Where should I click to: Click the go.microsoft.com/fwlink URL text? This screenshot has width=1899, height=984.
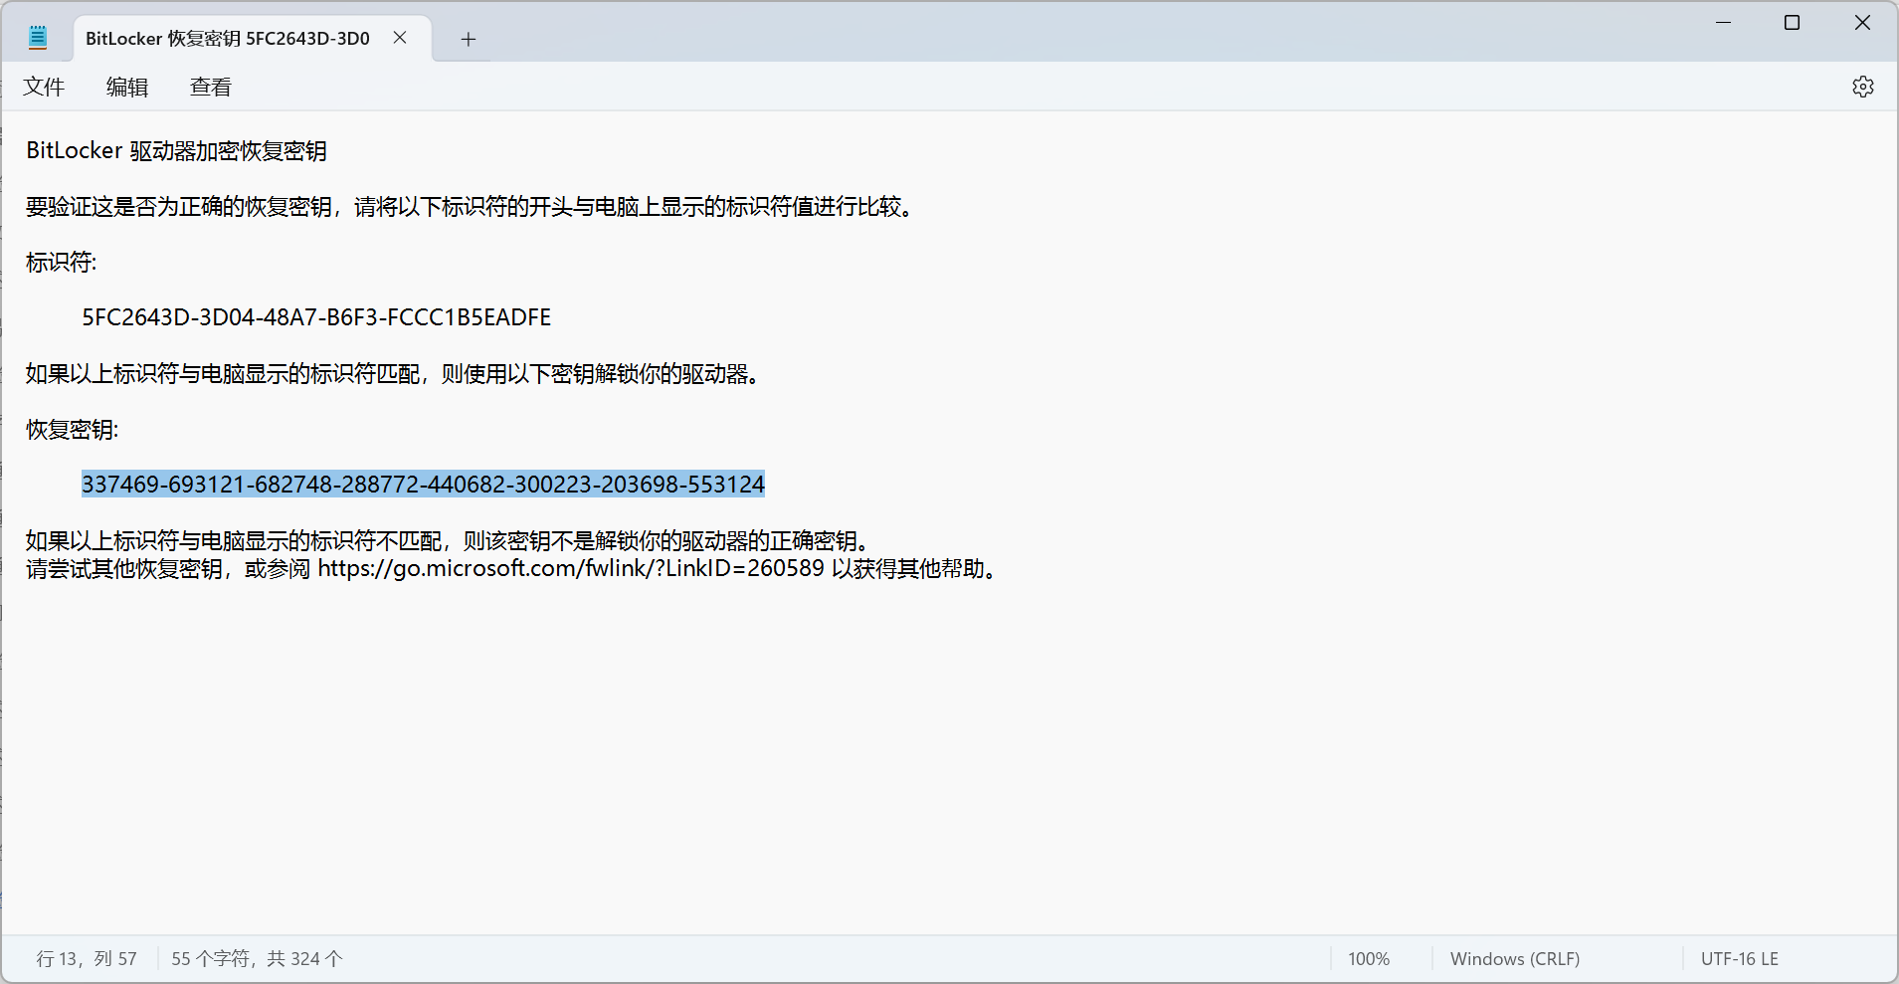point(571,569)
